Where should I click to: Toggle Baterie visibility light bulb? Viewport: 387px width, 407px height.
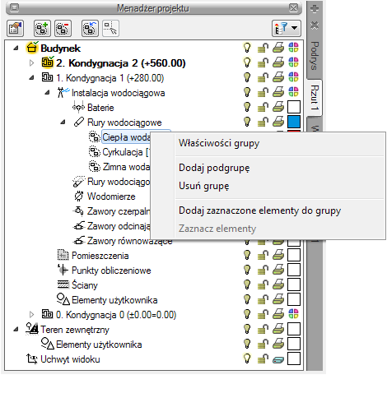pos(247,107)
